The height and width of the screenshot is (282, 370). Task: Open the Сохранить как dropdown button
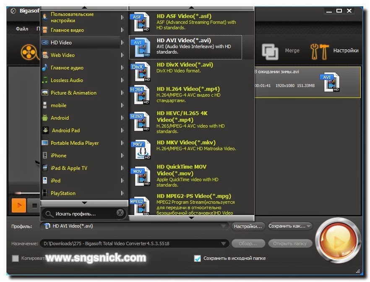(290, 226)
